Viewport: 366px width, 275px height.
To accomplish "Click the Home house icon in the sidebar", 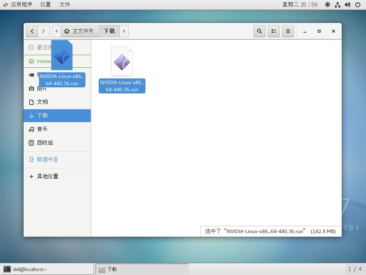I will [x=31, y=61].
